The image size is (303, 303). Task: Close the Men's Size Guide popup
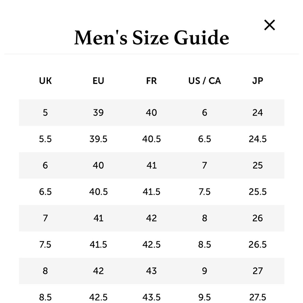(x=269, y=25)
